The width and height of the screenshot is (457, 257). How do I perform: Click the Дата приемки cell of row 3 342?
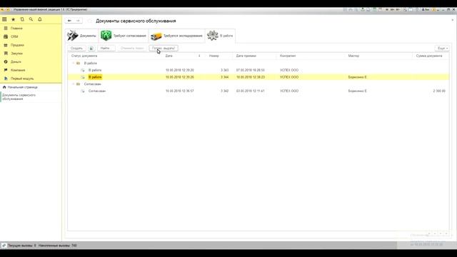(x=251, y=91)
